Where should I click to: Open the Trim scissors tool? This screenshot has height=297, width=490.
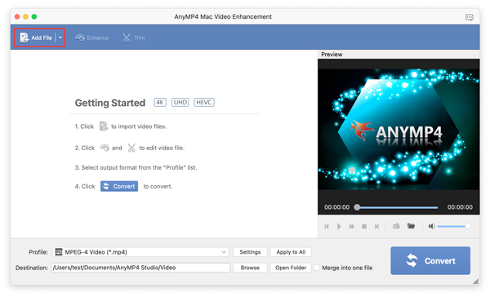coord(133,38)
